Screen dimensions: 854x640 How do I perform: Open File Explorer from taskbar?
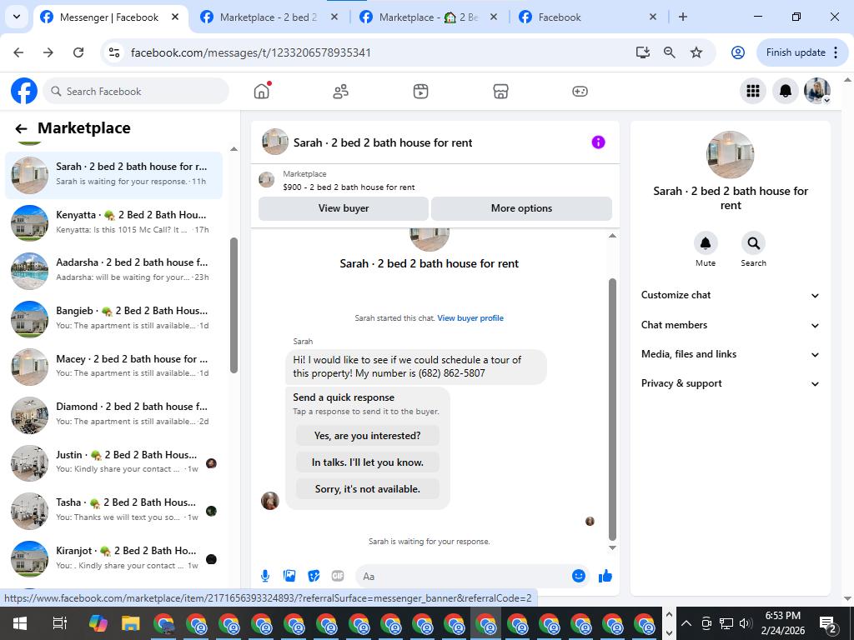coord(131,623)
